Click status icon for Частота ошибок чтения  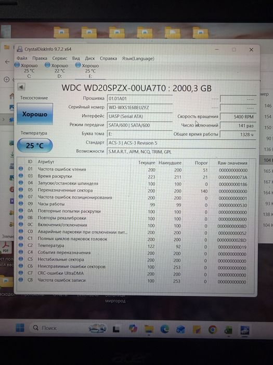click(21, 169)
